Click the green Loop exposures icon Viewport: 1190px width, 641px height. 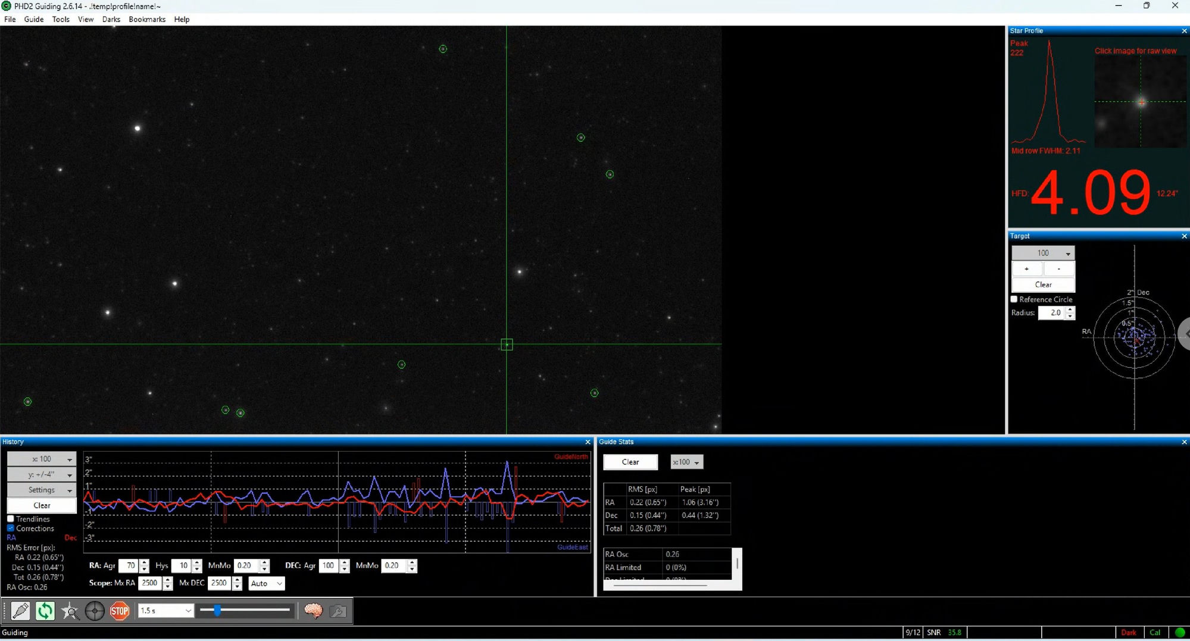45,611
